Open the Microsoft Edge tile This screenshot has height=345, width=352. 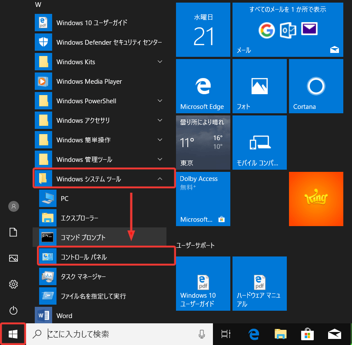click(x=203, y=86)
